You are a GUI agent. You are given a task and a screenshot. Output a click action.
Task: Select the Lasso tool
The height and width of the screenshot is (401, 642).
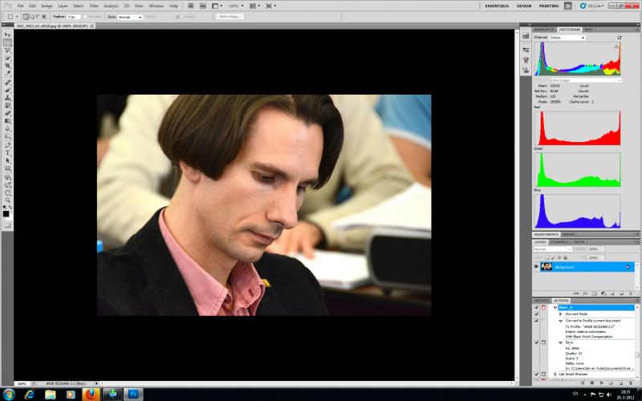(x=7, y=51)
